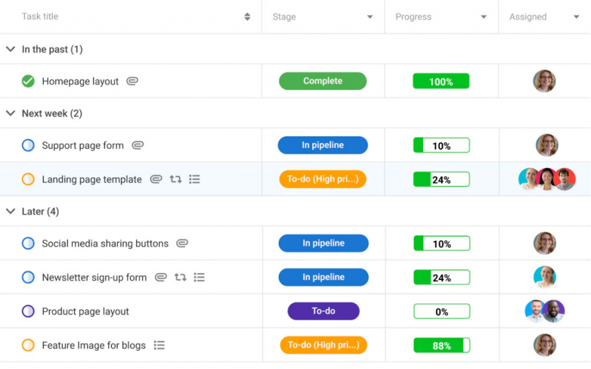Click the Later (4) group label
Screen dimensions: 591x369
40,211
